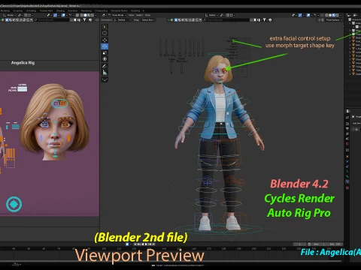Viewport: 361px width, 270px height.
Task: Click orange eye control on picker face
Action: pos(66,124)
